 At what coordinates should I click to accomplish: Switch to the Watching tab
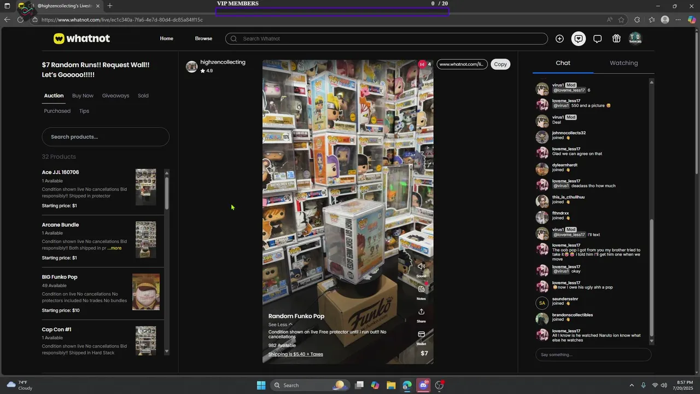[624, 63]
